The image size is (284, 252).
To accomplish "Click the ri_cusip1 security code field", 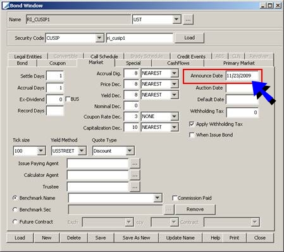I will click(x=140, y=38).
